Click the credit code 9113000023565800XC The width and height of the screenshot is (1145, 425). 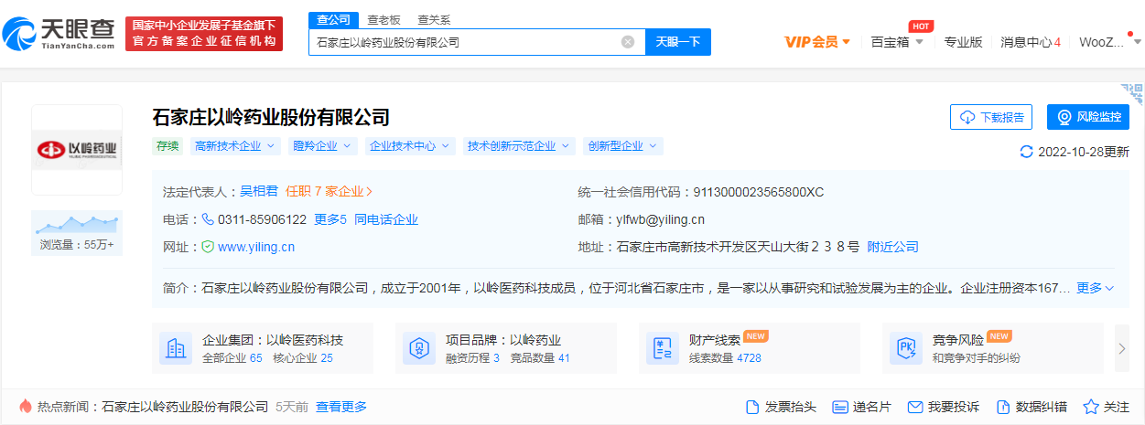[759, 192]
